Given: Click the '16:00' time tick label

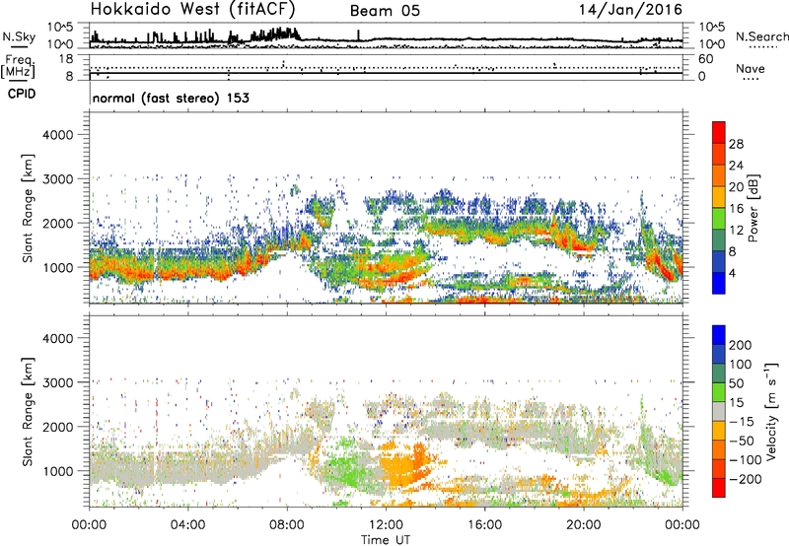Looking at the screenshot, I should (x=484, y=525).
